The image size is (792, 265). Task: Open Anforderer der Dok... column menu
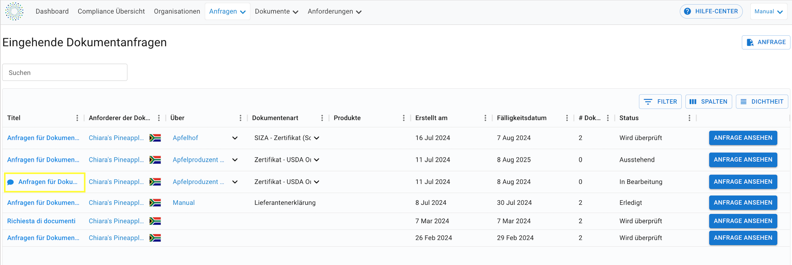(x=159, y=118)
